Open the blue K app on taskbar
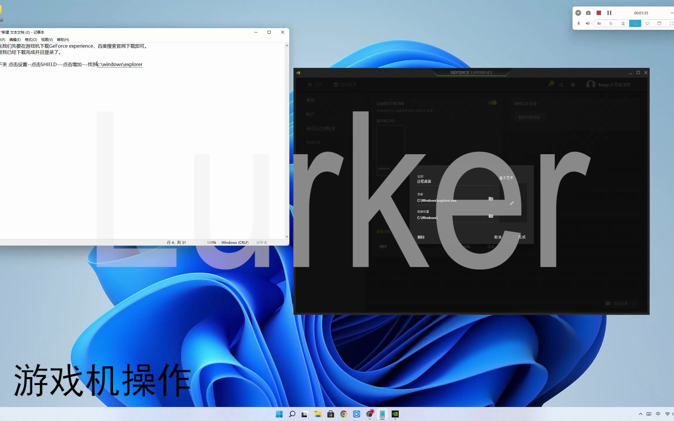This screenshot has width=674, height=421. point(356,414)
